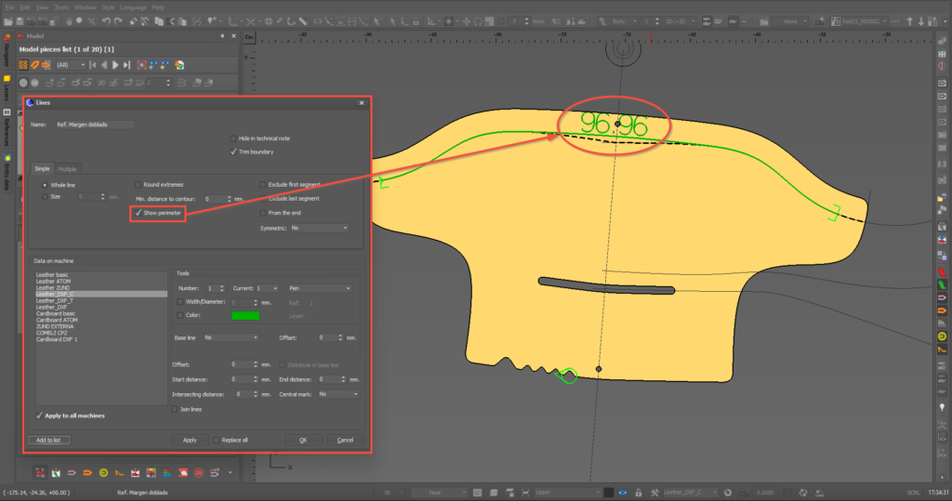The width and height of the screenshot is (952, 501).
Task: Switch to the Multiple tab
Action: pyautogui.click(x=68, y=169)
